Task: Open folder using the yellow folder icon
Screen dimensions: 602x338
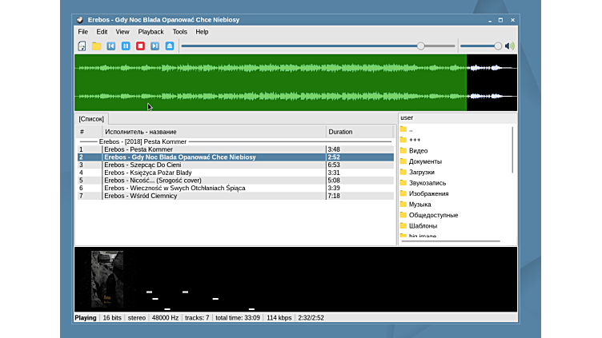Action: pos(96,46)
